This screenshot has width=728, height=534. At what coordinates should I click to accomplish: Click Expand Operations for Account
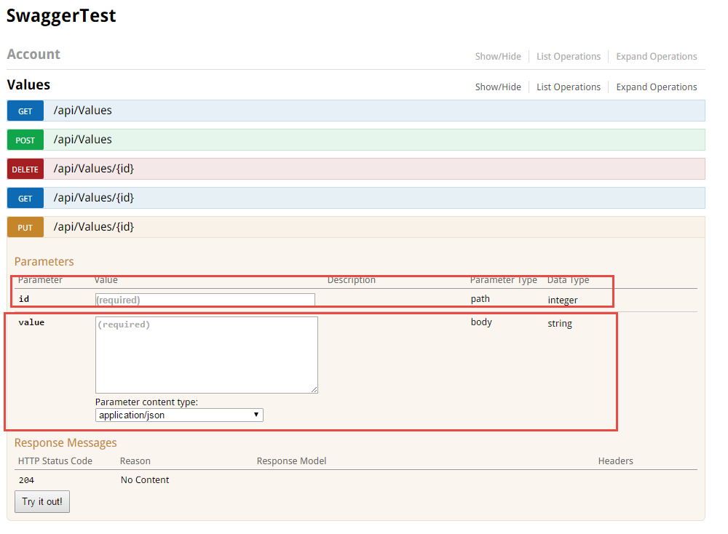pos(656,57)
